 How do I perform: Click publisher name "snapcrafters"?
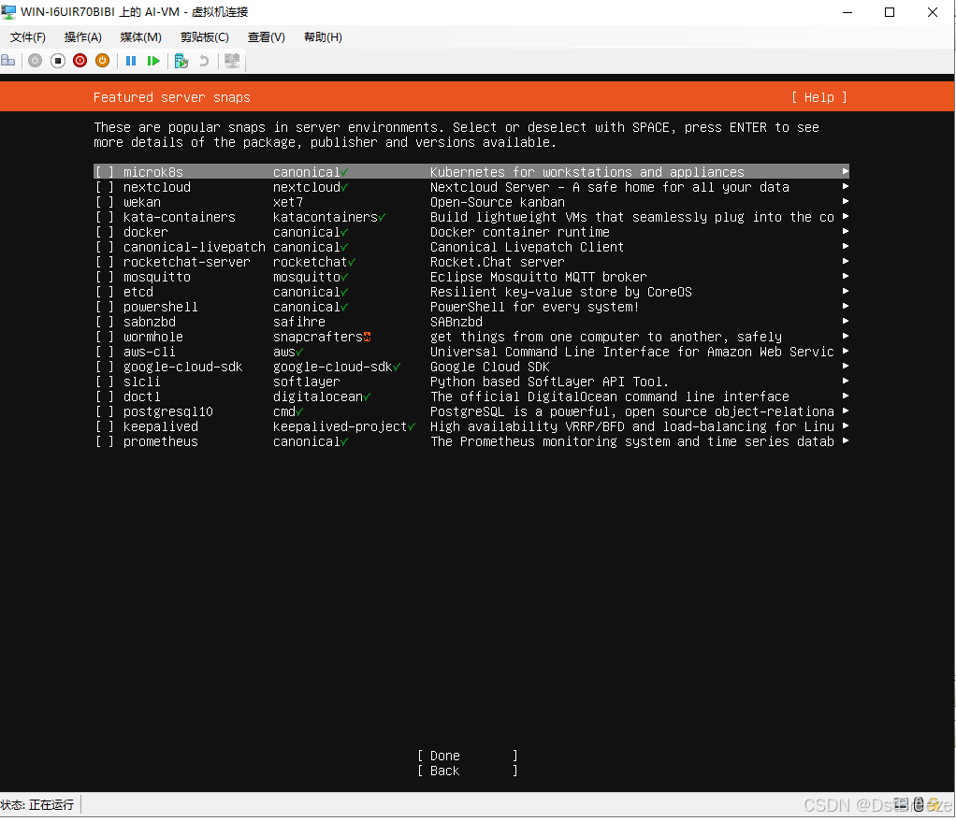pyautogui.click(x=318, y=337)
